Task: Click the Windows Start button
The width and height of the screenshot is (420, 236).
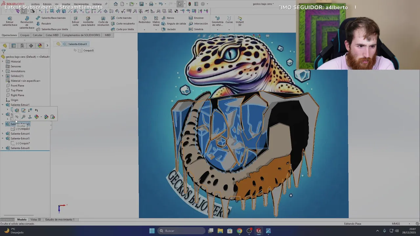Action: coord(152,231)
